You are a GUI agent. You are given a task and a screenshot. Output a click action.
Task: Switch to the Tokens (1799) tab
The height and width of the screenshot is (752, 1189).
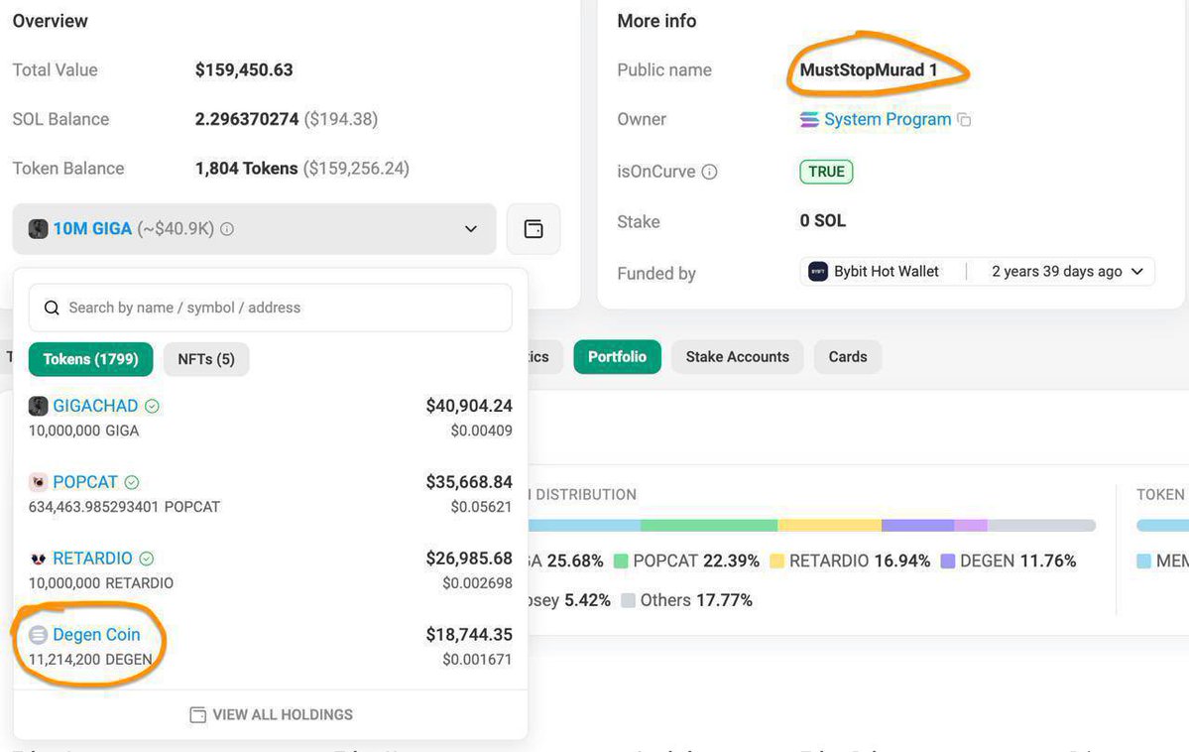[90, 359]
